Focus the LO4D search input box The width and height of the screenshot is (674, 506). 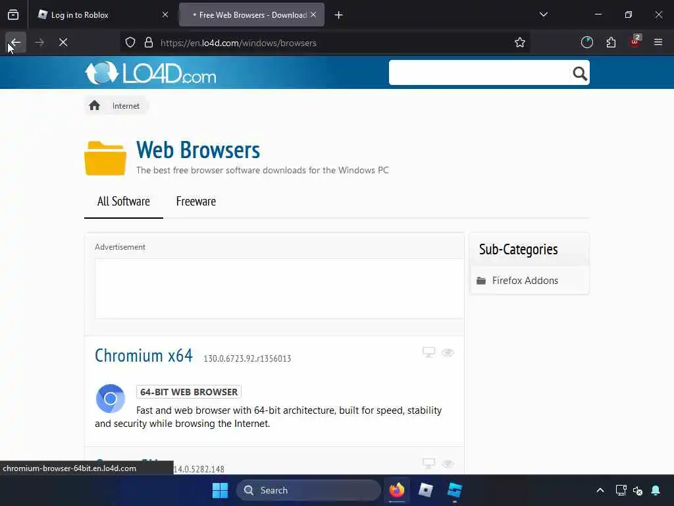[479, 72]
